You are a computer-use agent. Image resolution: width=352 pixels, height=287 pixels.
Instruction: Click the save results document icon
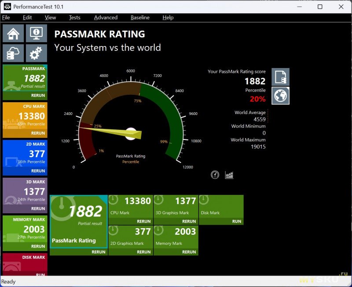[x=280, y=77]
